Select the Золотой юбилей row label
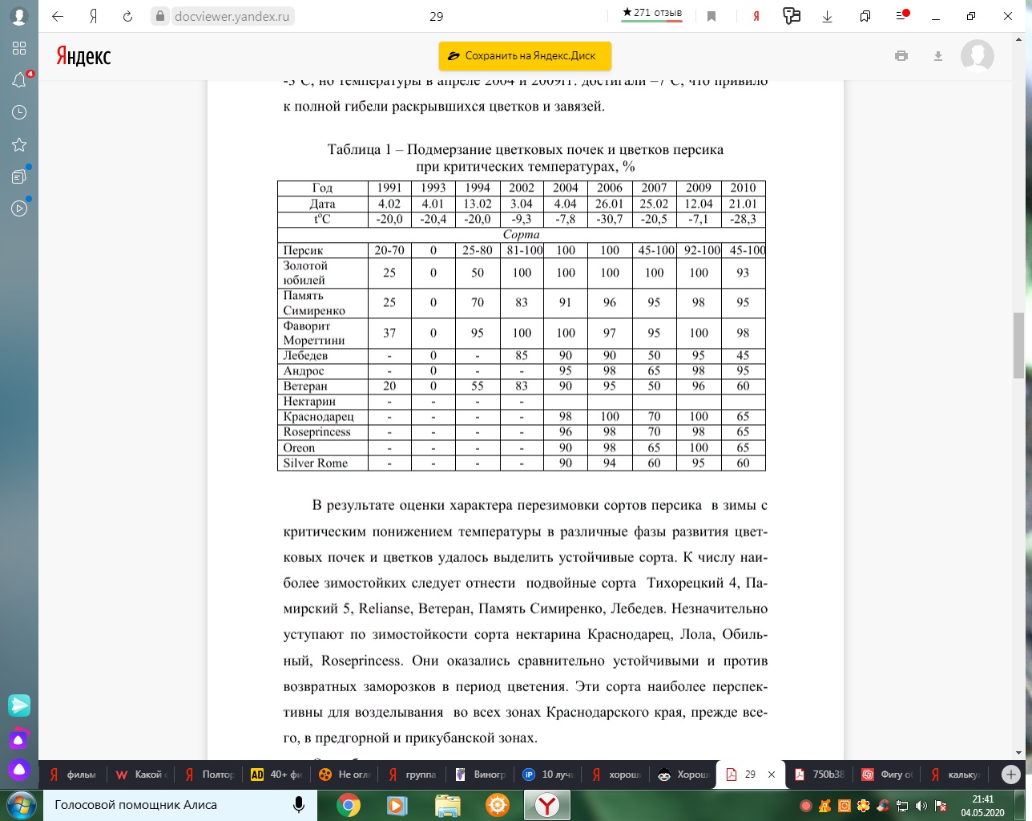1032x821 pixels. pos(305,273)
